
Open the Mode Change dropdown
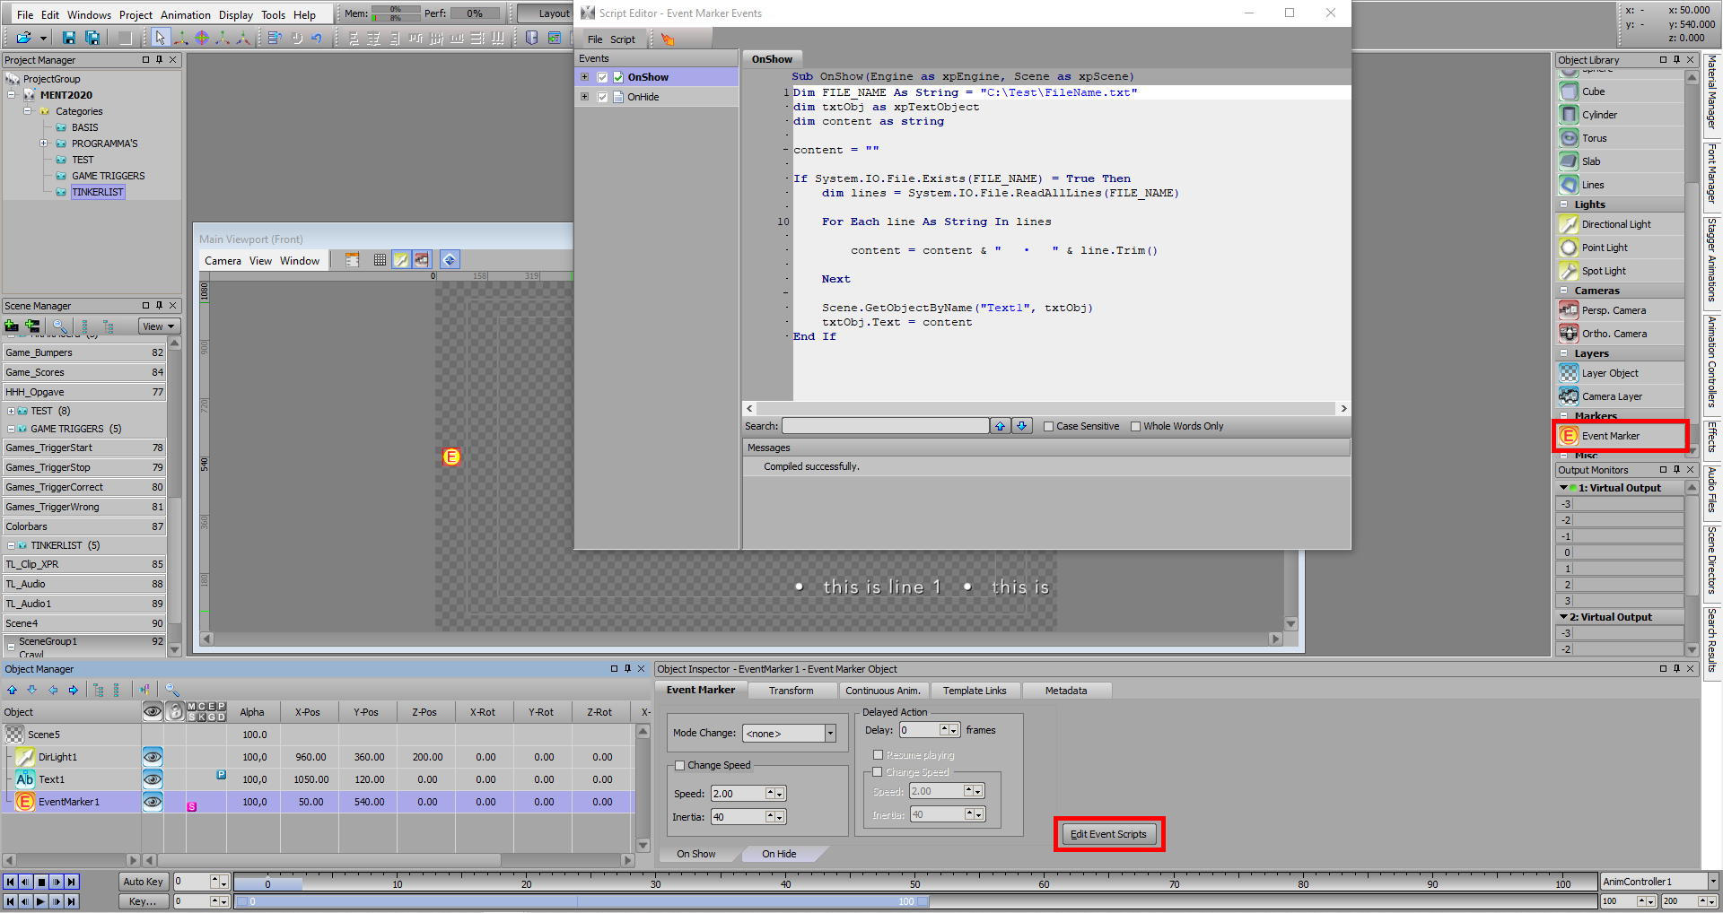click(830, 734)
